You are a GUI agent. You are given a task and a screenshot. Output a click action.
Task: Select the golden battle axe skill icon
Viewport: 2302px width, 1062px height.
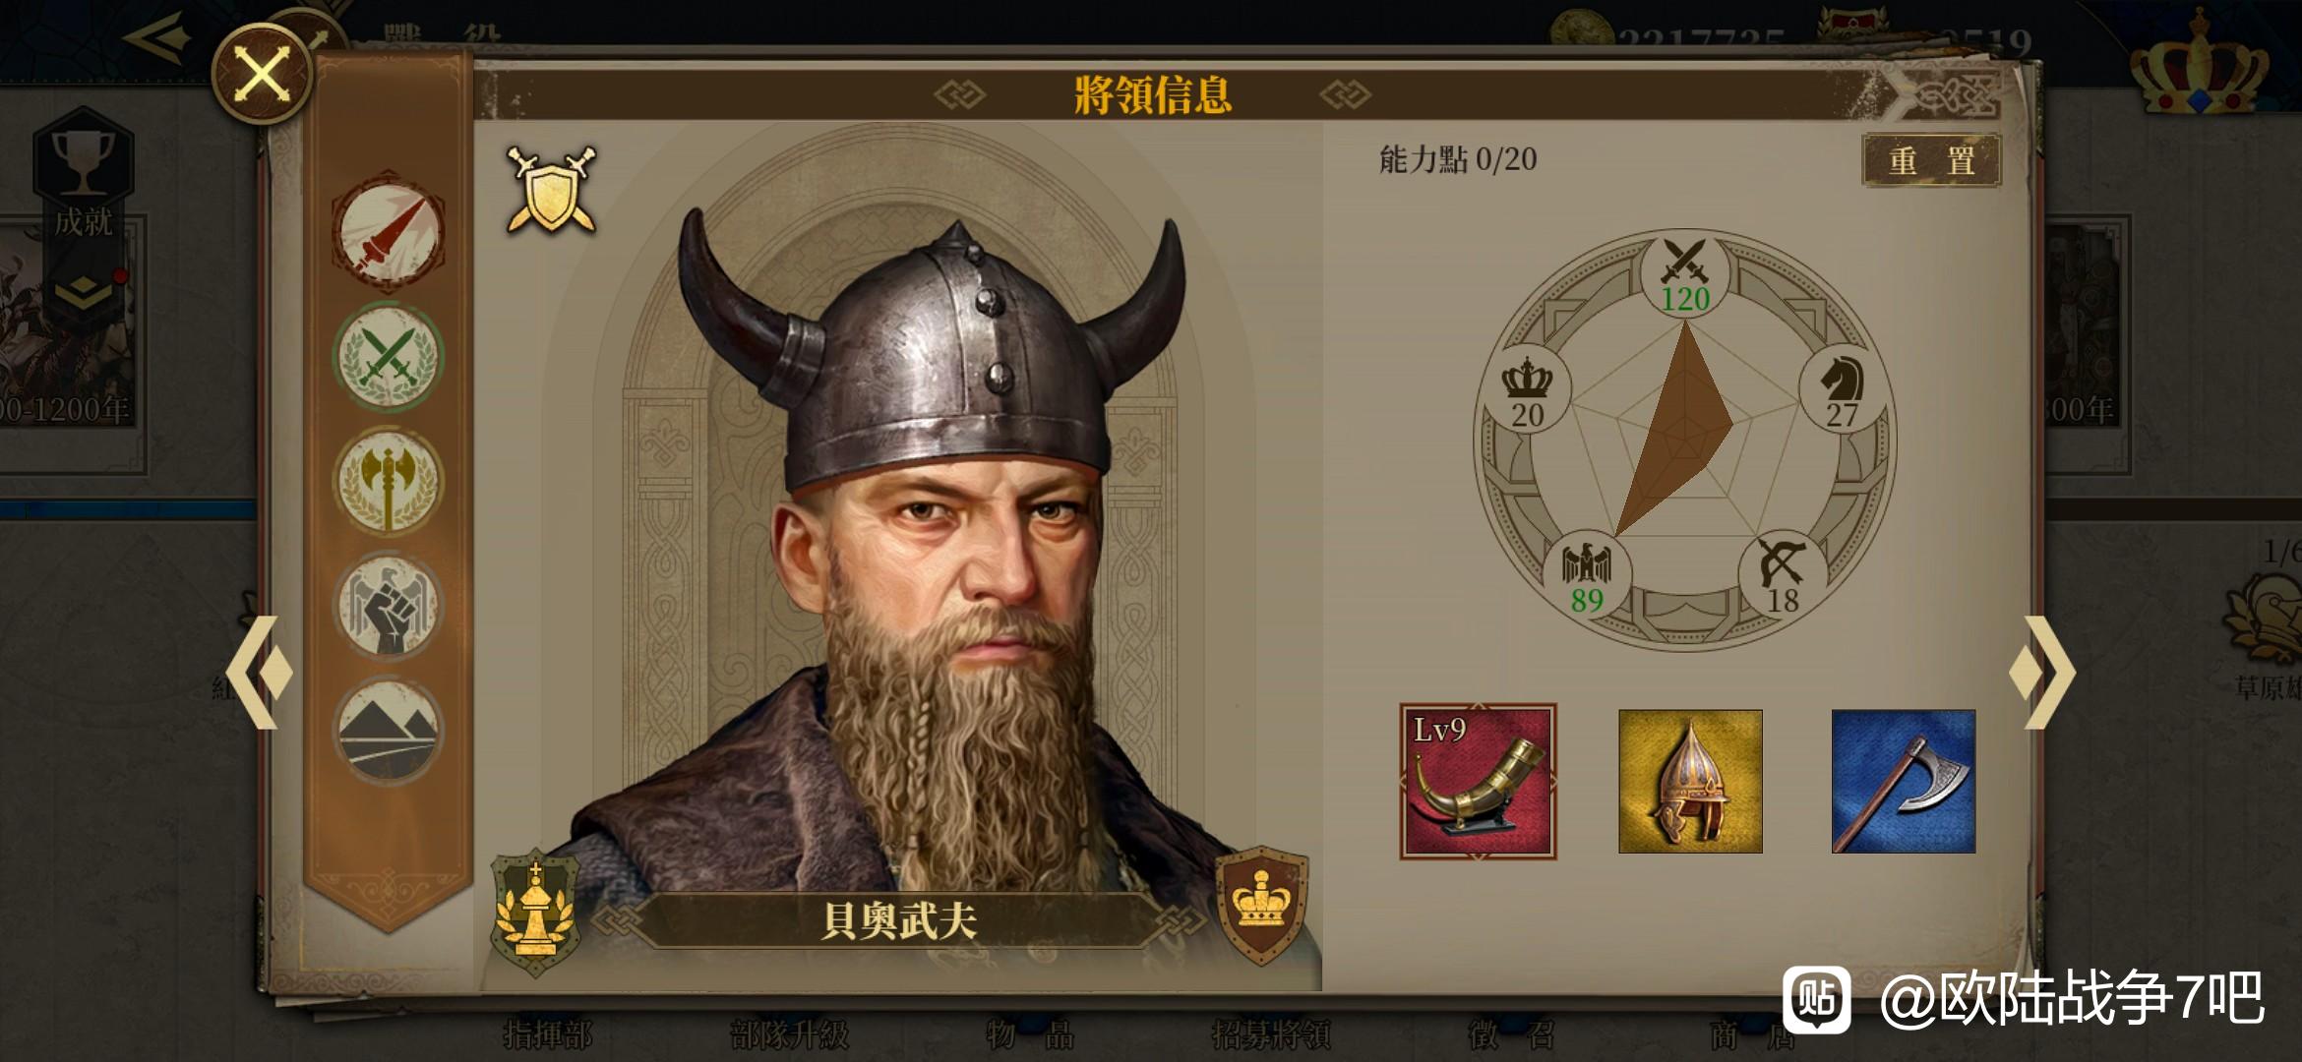coord(389,482)
